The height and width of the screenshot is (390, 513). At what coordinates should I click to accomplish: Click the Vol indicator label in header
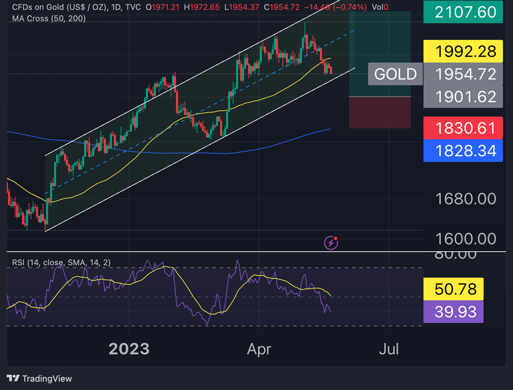(x=377, y=7)
